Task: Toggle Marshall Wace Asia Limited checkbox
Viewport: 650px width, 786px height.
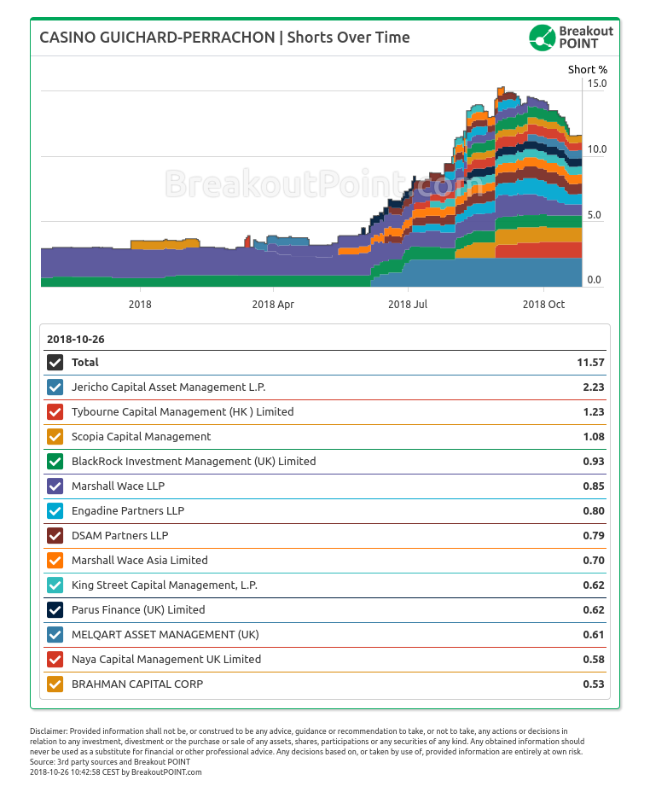Action: point(55,561)
